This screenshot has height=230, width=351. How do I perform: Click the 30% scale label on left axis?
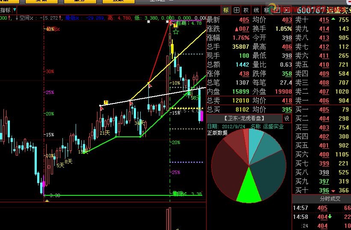tap(50, 71)
